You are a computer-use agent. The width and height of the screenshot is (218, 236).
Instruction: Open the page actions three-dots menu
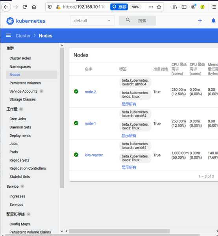[151, 7]
